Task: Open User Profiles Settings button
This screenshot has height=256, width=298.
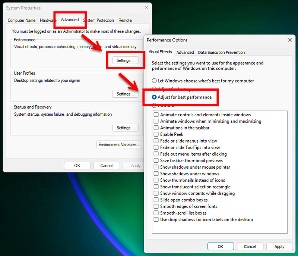Action: 125,94
